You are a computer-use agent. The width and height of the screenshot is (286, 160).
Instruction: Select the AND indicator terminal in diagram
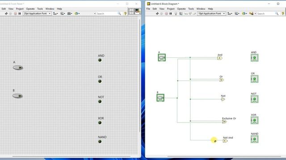[x=255, y=58]
